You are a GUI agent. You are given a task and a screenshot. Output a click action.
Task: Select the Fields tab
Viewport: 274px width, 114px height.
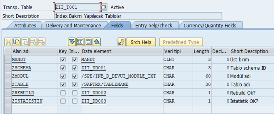click(117, 25)
